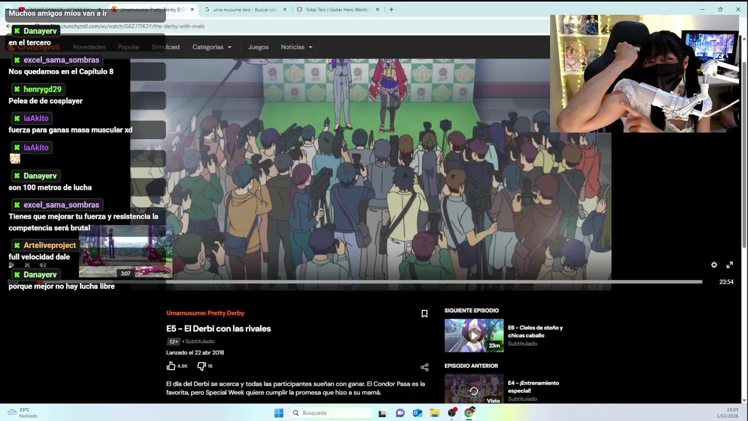Mute the player volume
Viewport: 748px width, 421px height.
coord(43,265)
